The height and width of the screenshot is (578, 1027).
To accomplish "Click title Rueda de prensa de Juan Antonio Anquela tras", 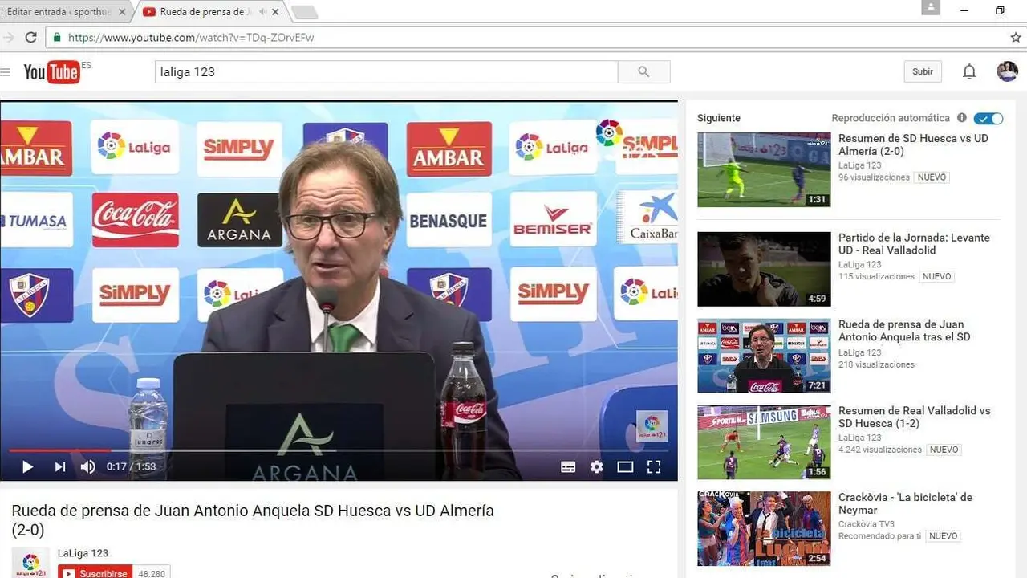I will 904,331.
